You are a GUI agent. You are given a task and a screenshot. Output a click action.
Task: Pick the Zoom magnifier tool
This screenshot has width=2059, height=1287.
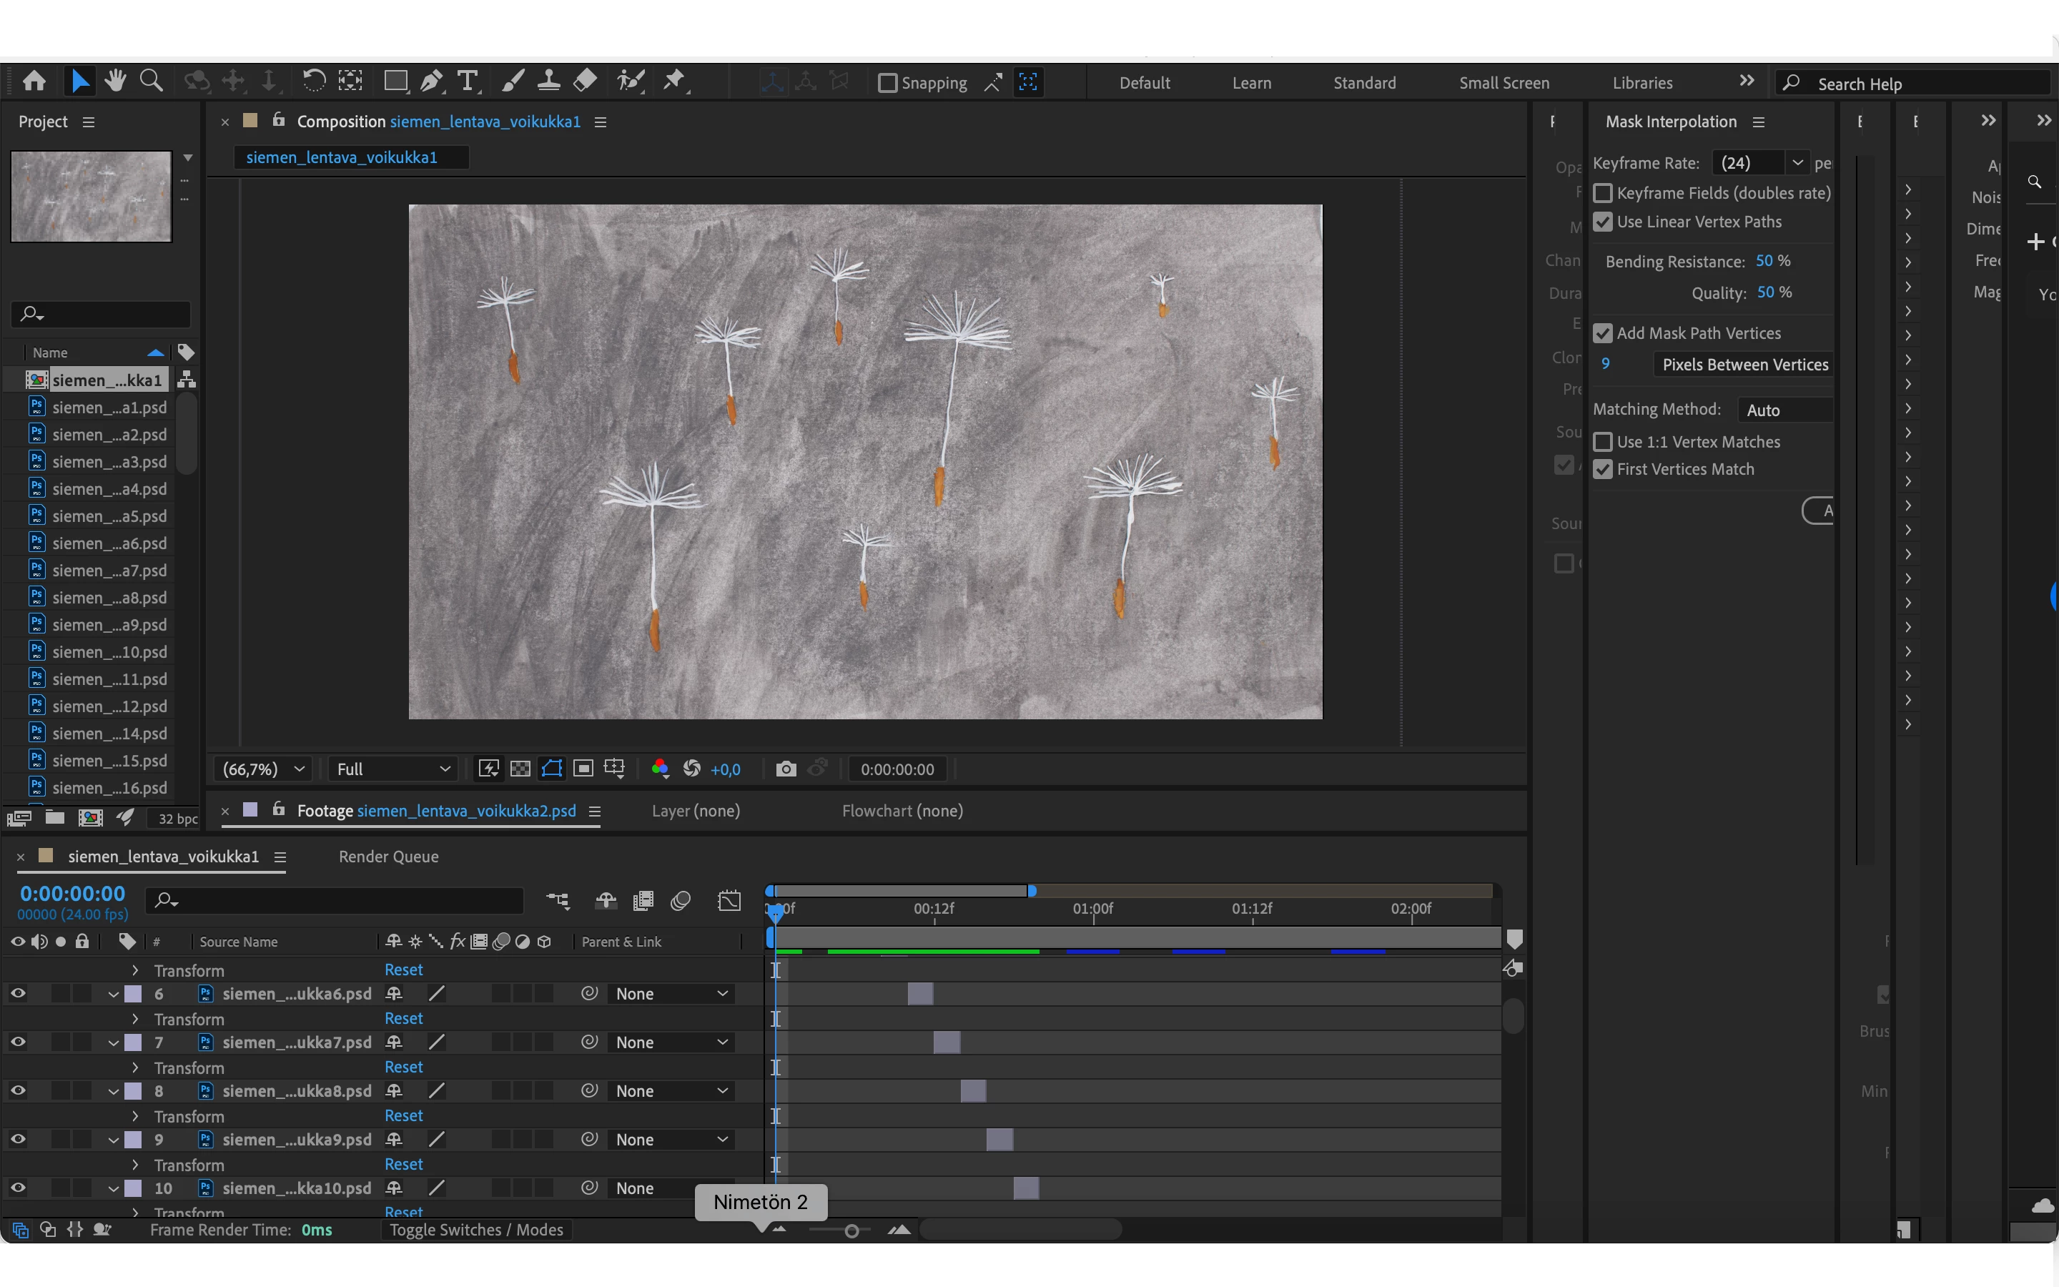tap(152, 82)
